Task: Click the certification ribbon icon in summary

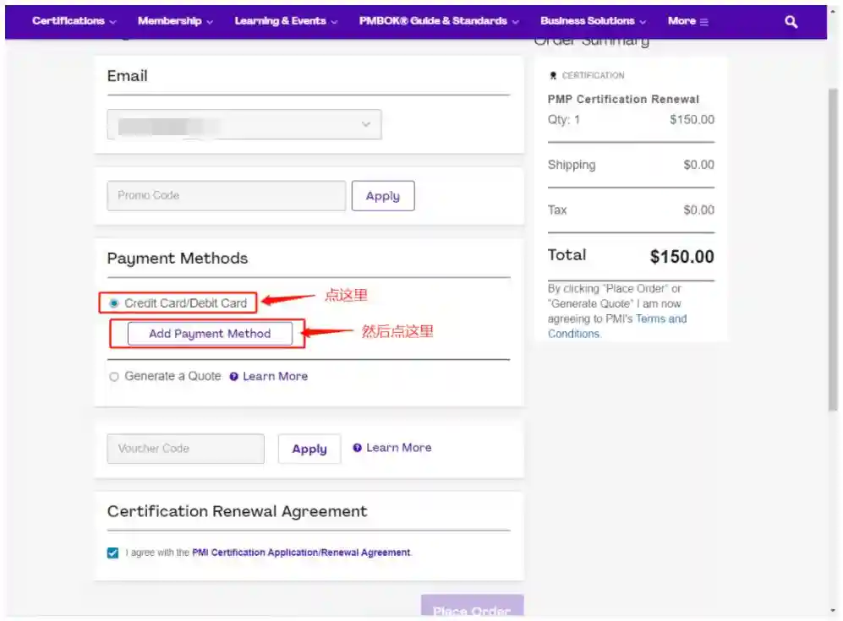Action: [x=553, y=76]
